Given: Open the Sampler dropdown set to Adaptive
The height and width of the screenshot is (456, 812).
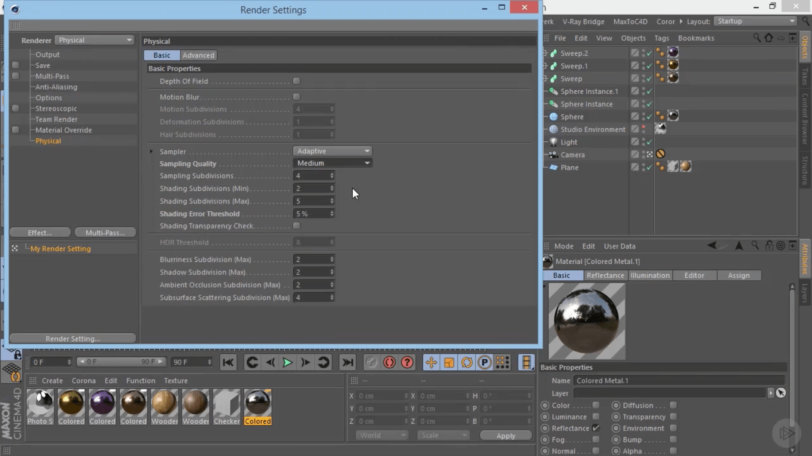Looking at the screenshot, I should tap(332, 151).
